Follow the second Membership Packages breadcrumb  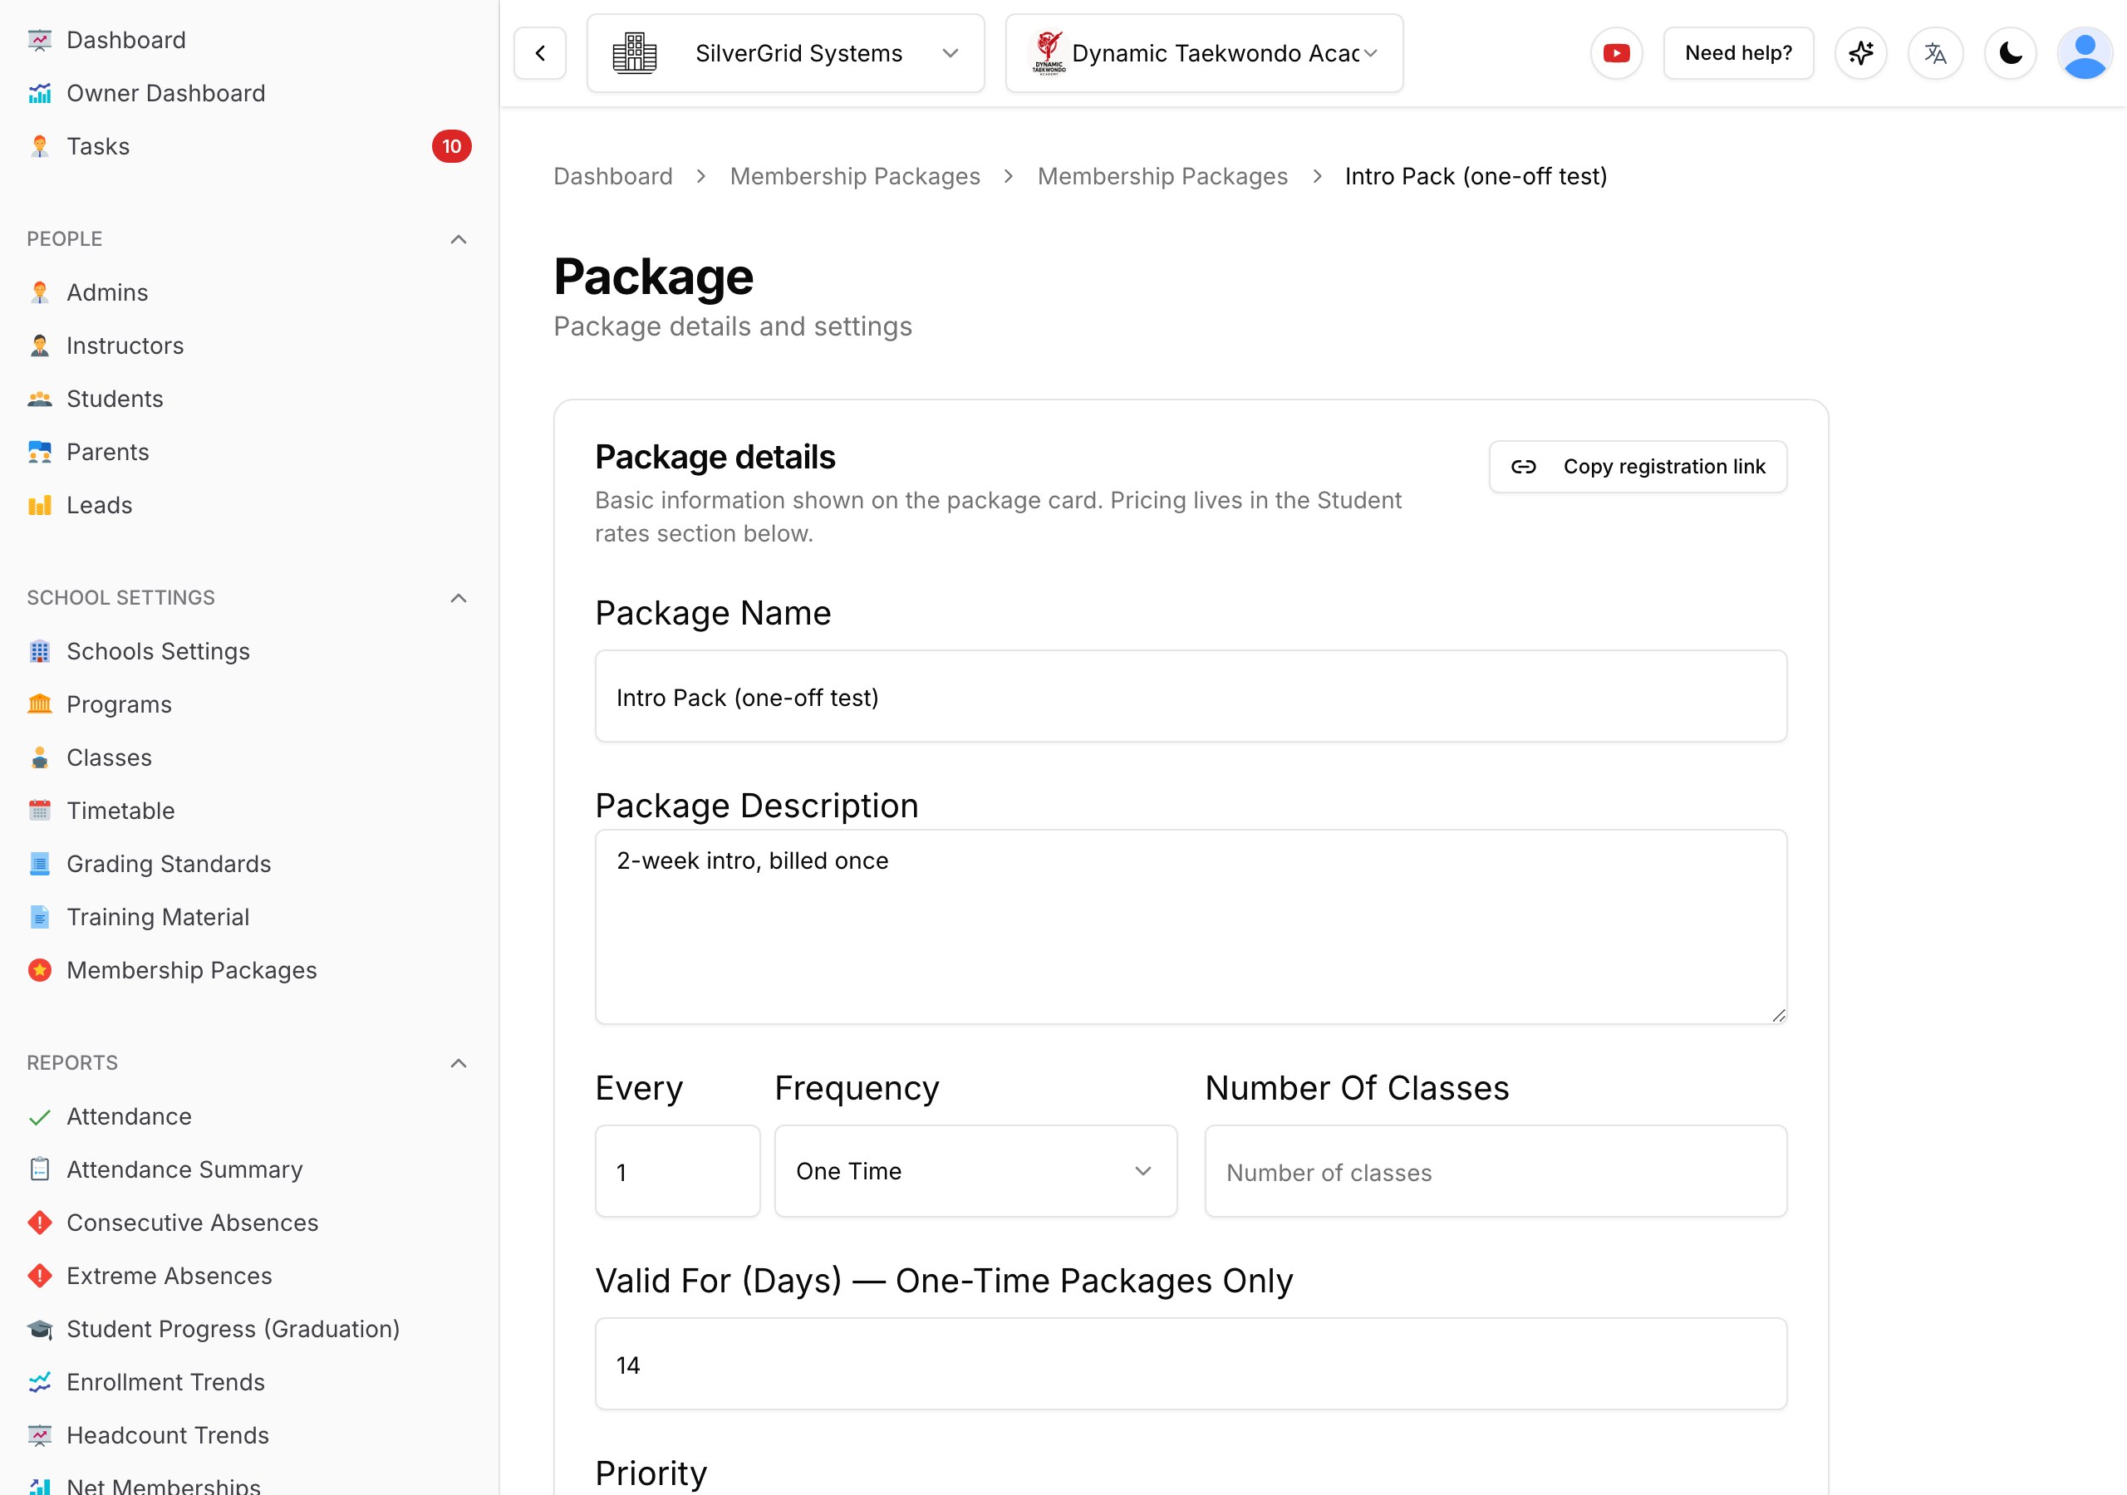(x=1162, y=176)
